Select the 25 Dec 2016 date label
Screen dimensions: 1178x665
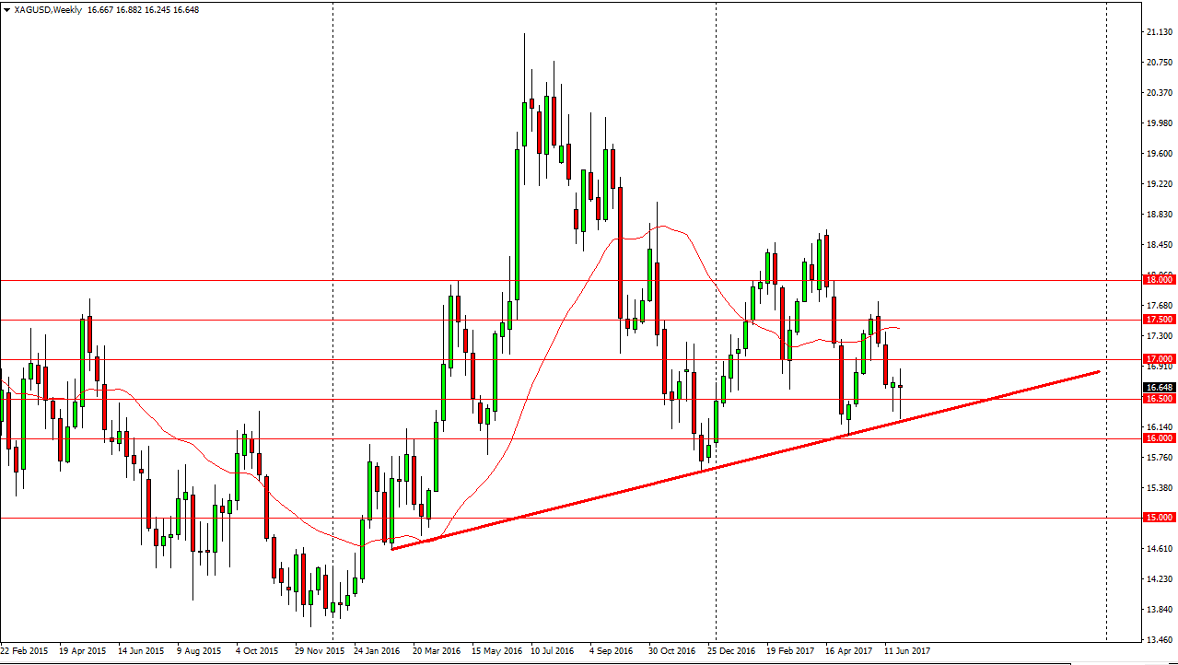click(x=731, y=650)
